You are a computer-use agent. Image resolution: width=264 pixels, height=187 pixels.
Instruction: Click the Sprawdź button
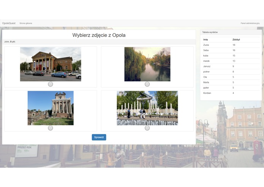99,137
